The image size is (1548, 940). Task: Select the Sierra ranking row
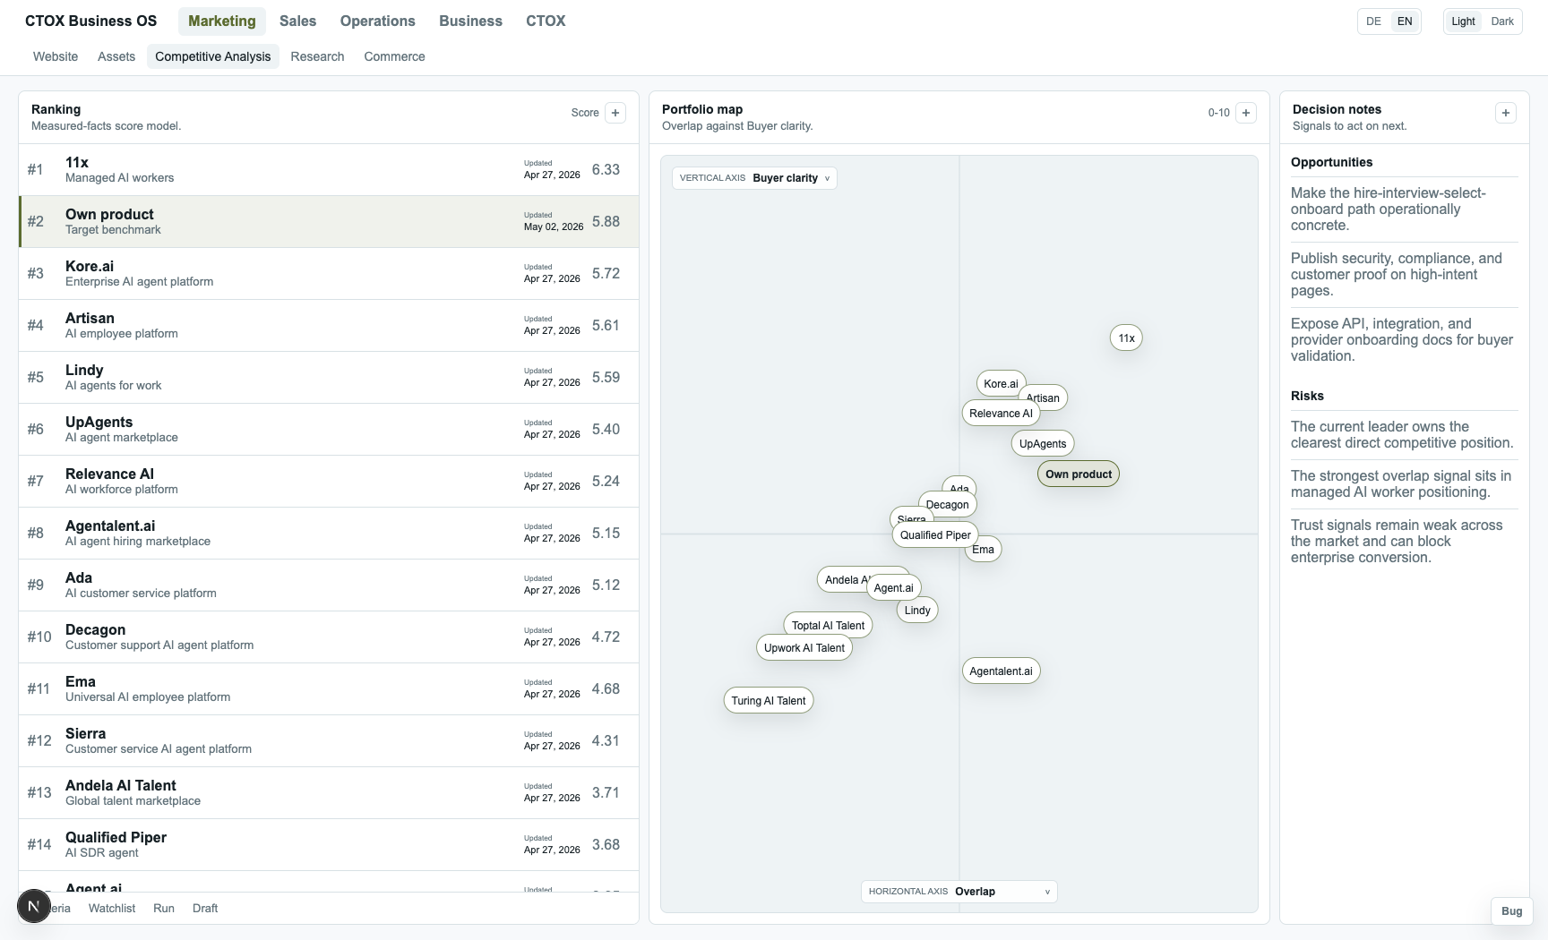(329, 740)
